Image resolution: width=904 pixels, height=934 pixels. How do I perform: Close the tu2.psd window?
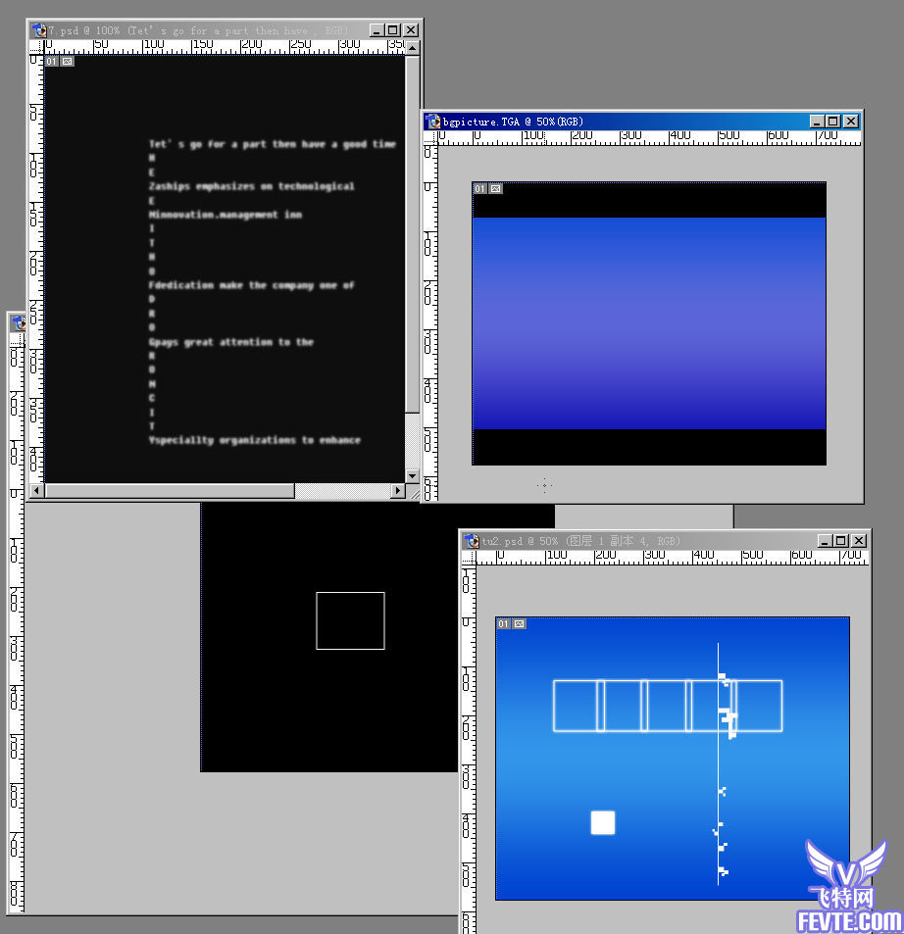coord(859,541)
